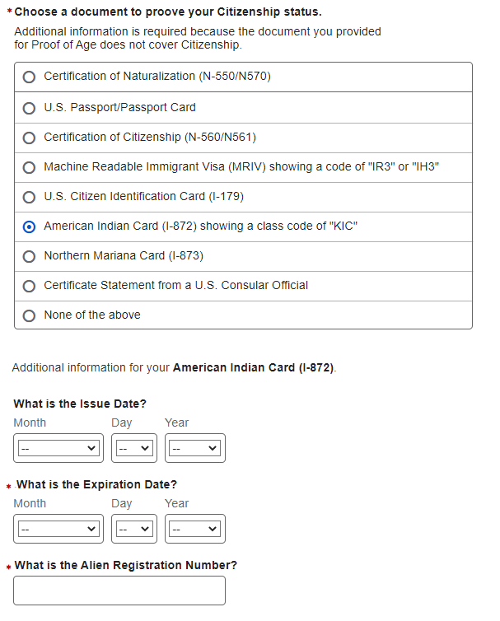Pick Machine Readable Immigrant Visa (MRIV) option

pos(29,167)
